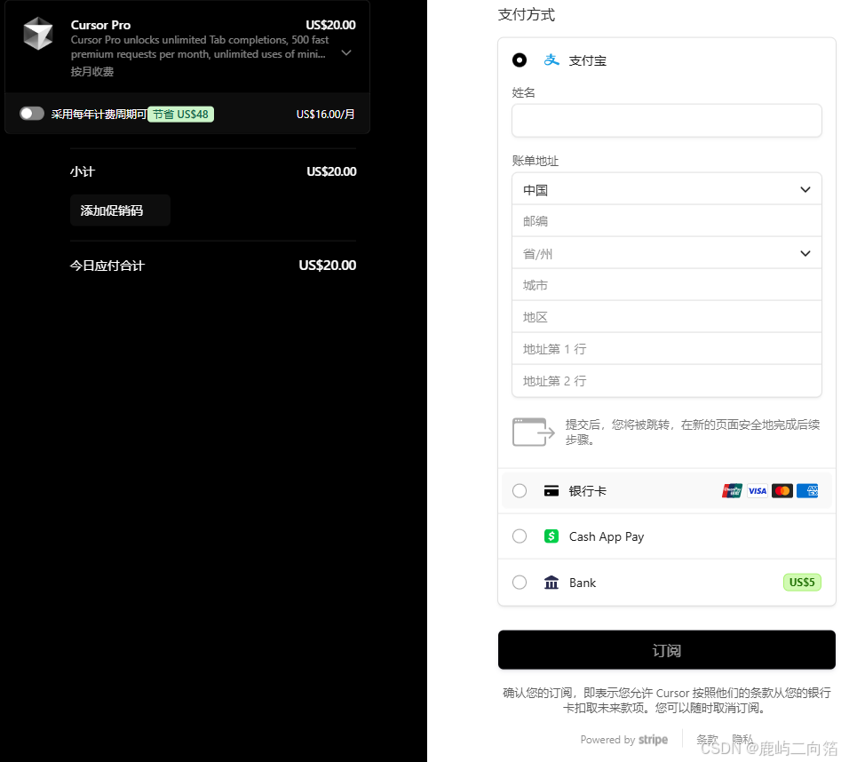The image size is (841, 762).
Task: Click the 按月收费 billing text
Action: click(92, 71)
